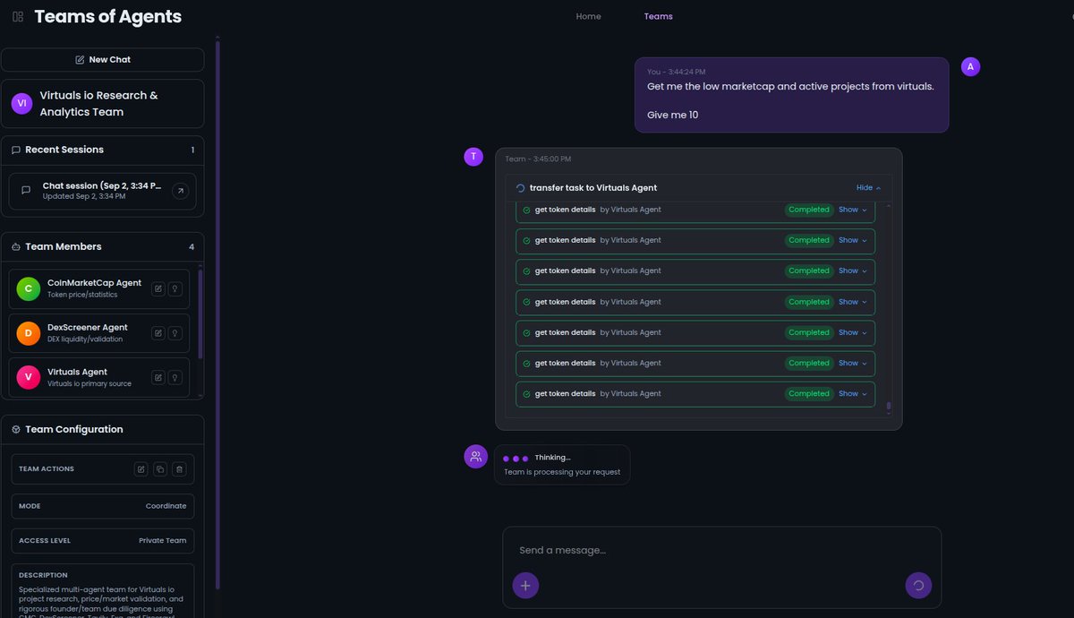1074x618 pixels.
Task: Click the Teams of Agents title
Action: pyautogui.click(x=107, y=16)
